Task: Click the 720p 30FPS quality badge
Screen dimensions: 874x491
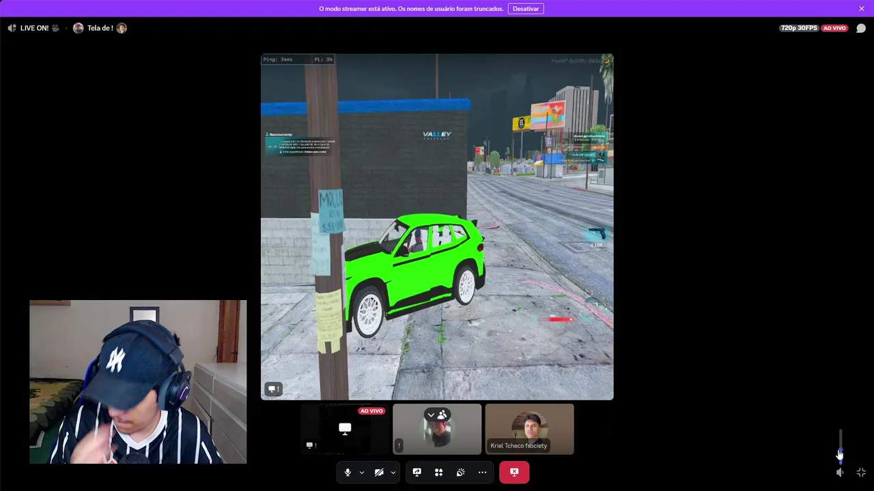Action: [x=799, y=28]
